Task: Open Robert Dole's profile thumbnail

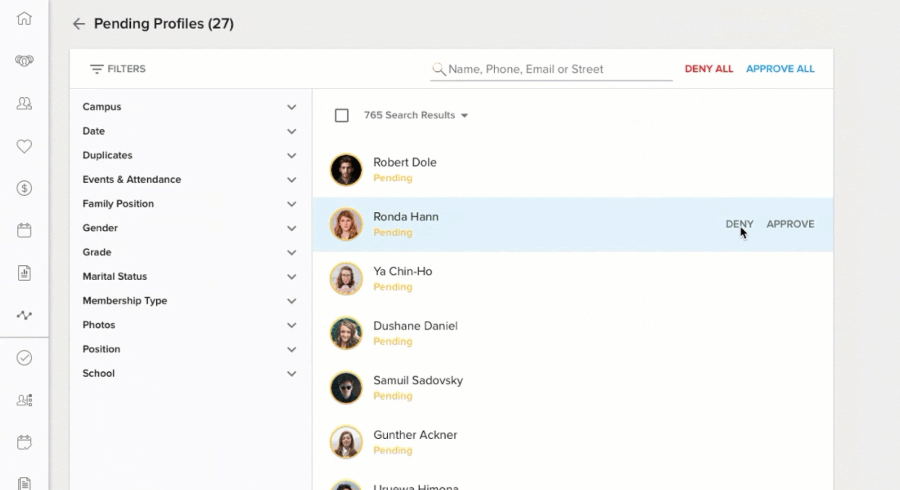Action: pyautogui.click(x=346, y=169)
